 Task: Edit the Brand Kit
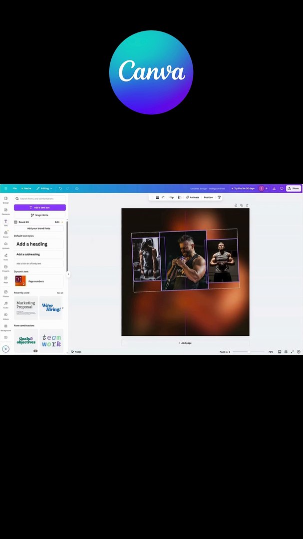coord(57,222)
